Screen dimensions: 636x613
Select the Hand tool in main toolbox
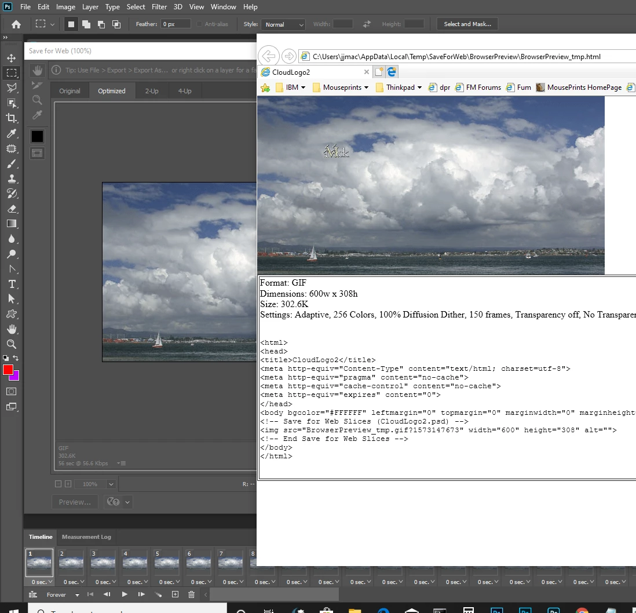[x=12, y=329]
